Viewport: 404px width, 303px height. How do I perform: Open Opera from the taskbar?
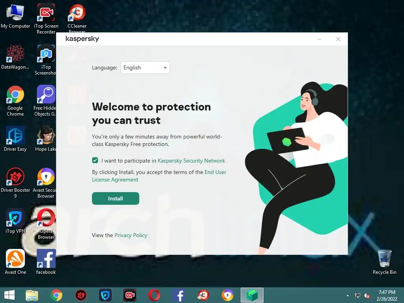click(154, 295)
